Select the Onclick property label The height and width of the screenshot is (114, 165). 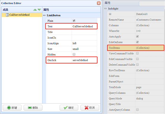(52, 60)
